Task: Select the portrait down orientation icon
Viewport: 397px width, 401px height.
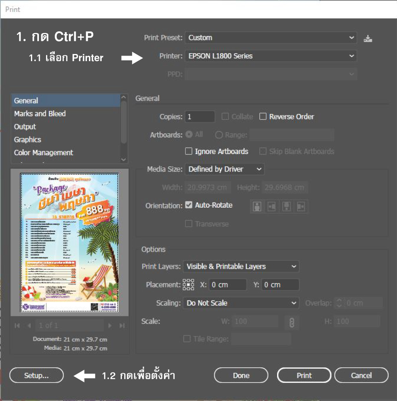Action: point(287,206)
